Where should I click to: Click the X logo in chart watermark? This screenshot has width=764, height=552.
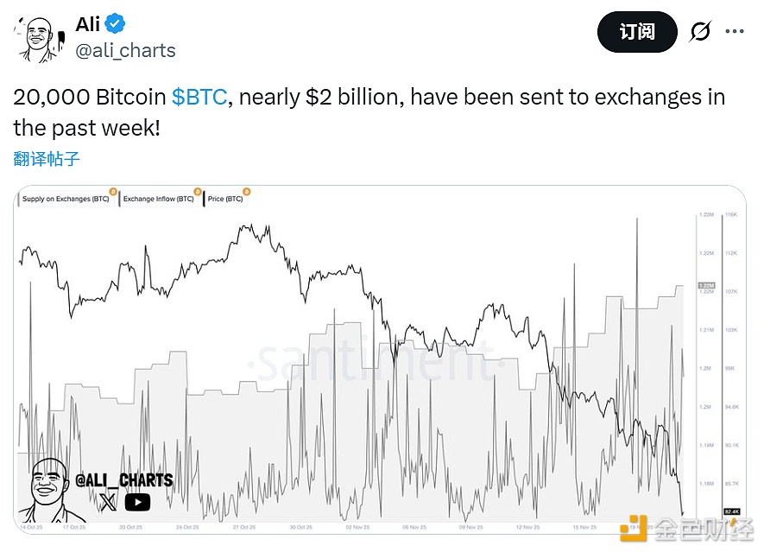pyautogui.click(x=108, y=502)
